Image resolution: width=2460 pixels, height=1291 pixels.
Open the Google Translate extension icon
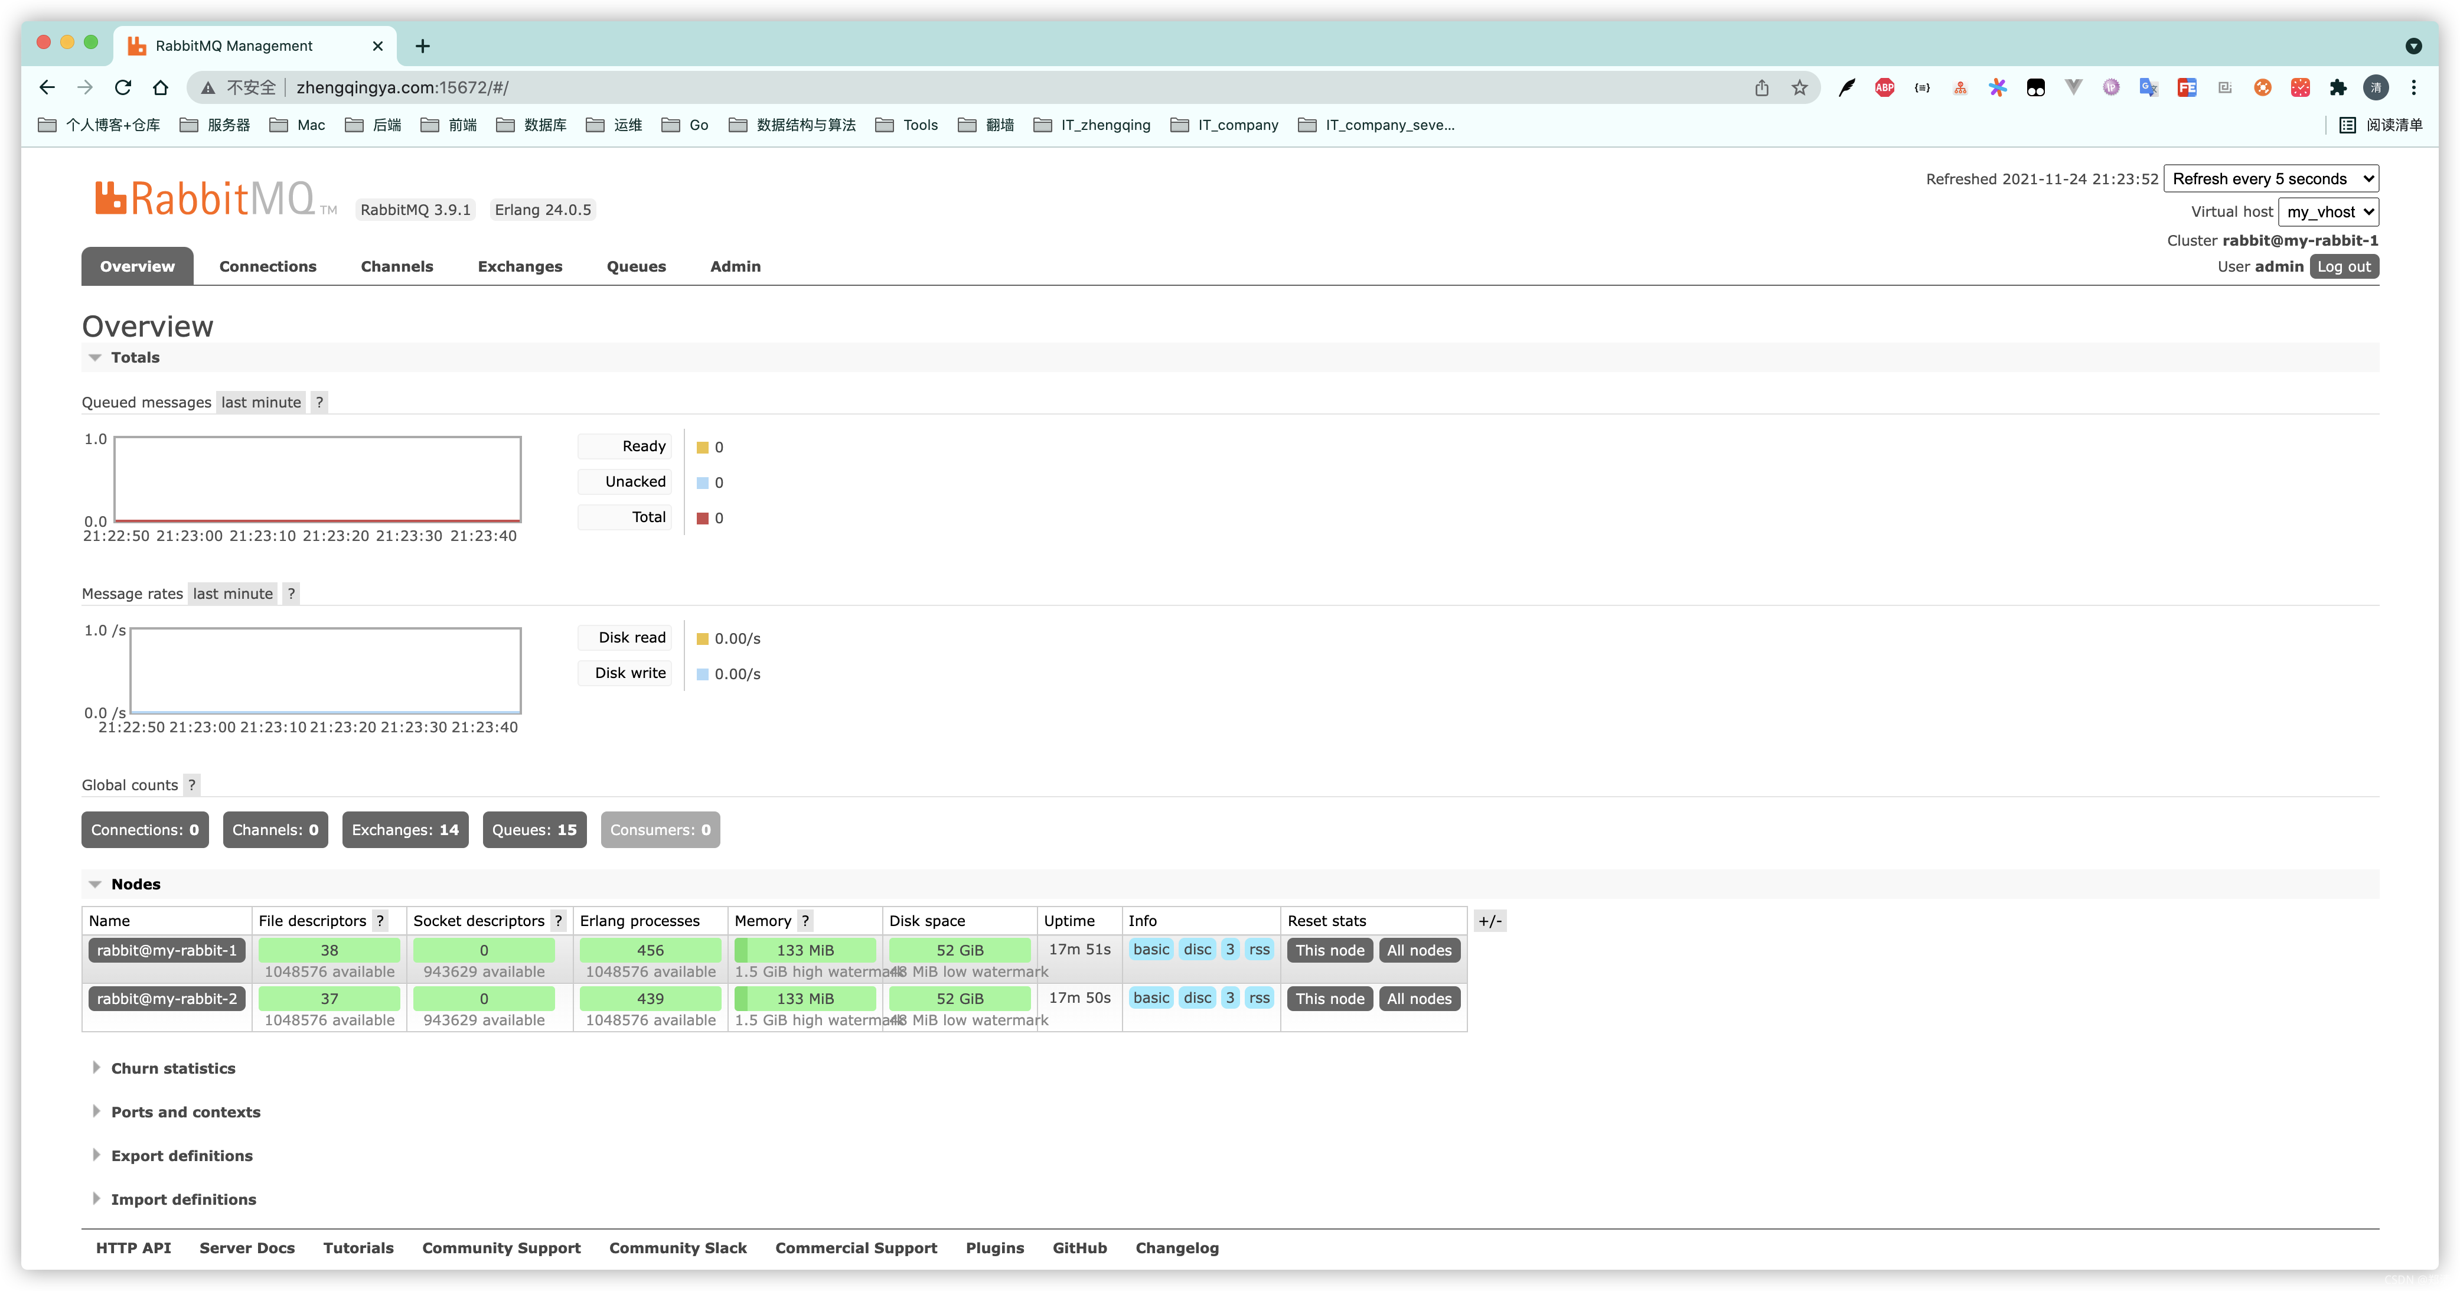(2149, 88)
